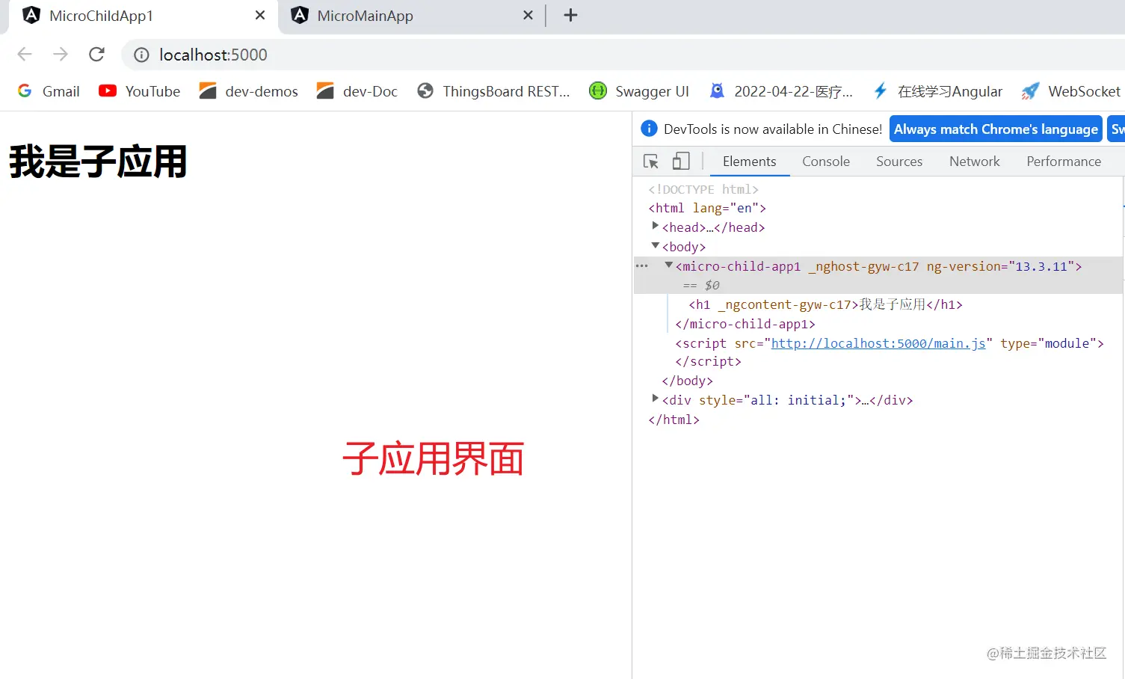The width and height of the screenshot is (1125, 679).
Task: Click the 我是子应用 heading on the page
Action: pyautogui.click(x=98, y=162)
